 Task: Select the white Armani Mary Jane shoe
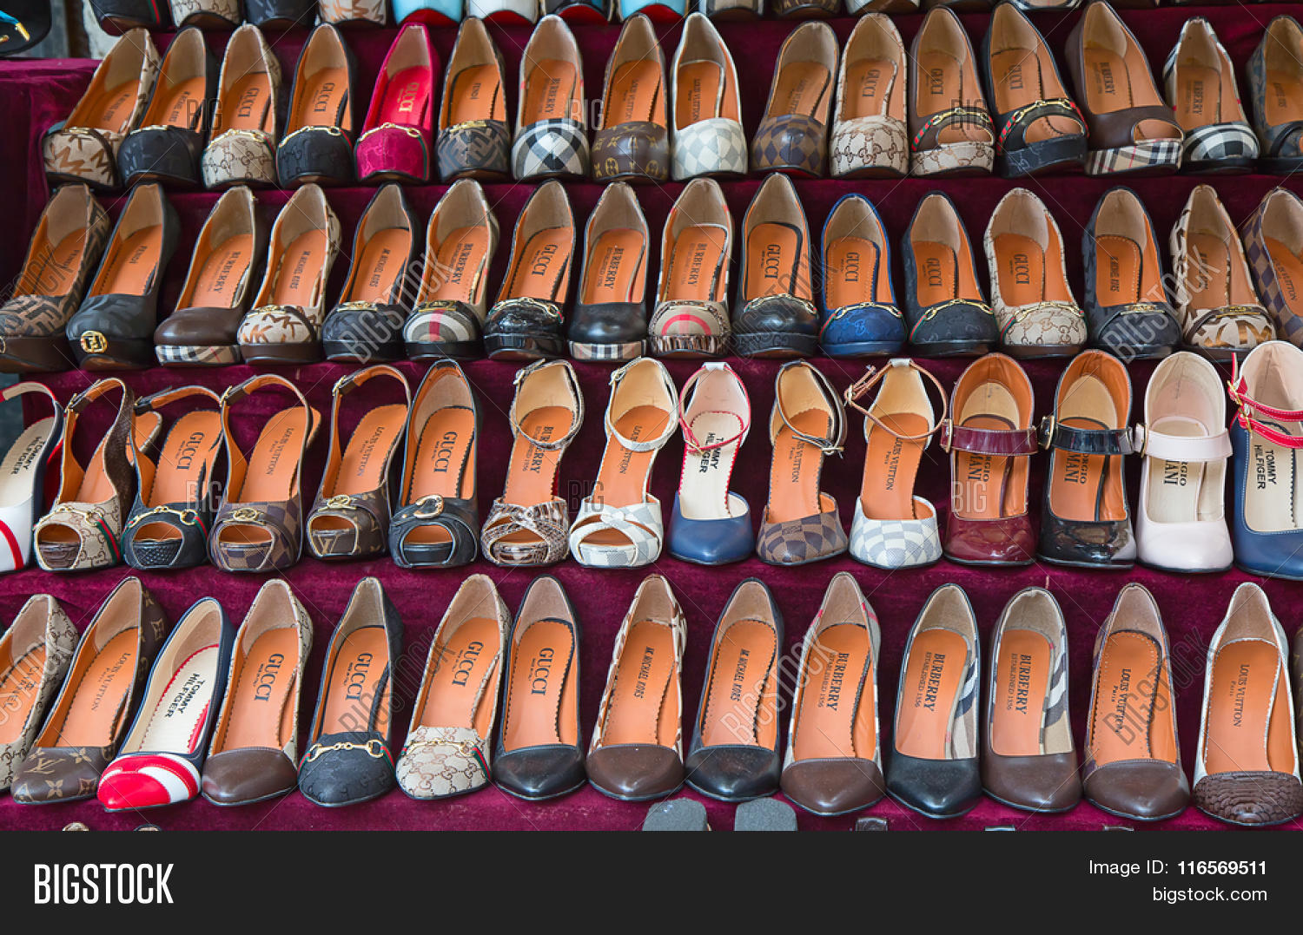[x=1182, y=469]
